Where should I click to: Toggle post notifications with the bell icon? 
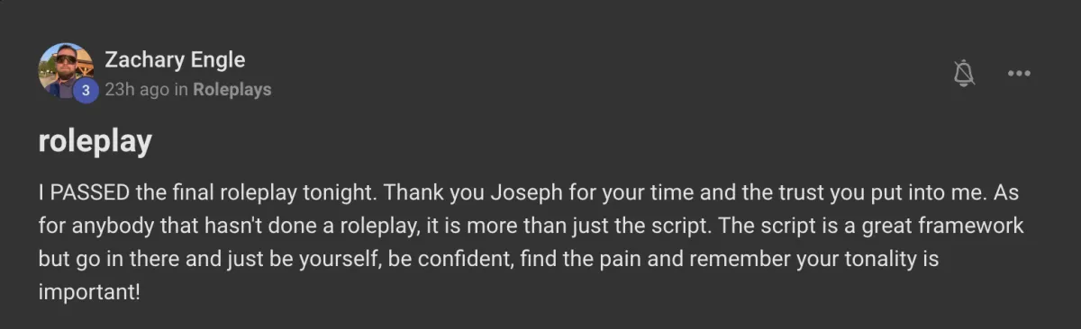(964, 73)
